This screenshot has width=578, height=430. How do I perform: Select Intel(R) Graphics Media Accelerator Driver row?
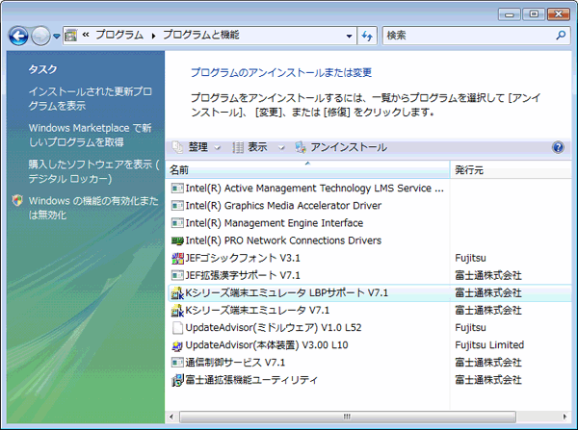369,206
